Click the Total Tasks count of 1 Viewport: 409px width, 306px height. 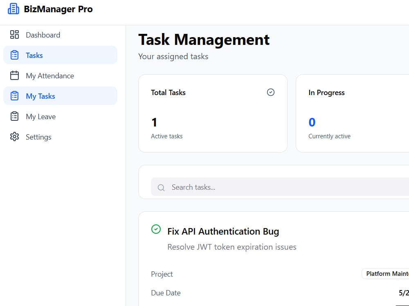(x=154, y=122)
